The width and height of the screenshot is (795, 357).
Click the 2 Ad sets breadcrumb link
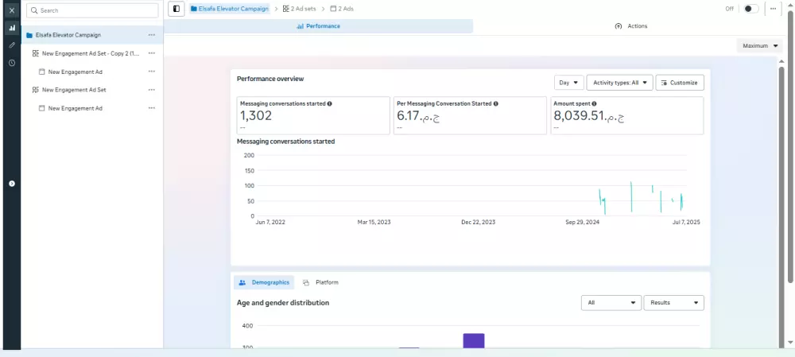299,9
